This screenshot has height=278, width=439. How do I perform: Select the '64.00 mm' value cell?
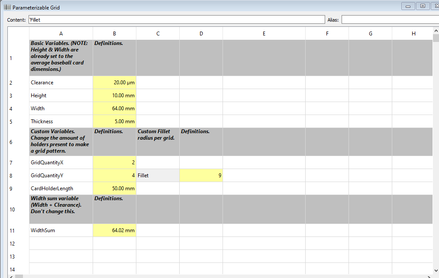click(x=114, y=108)
